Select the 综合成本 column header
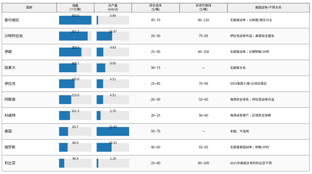The height and width of the screenshot is (174, 312). point(155,8)
